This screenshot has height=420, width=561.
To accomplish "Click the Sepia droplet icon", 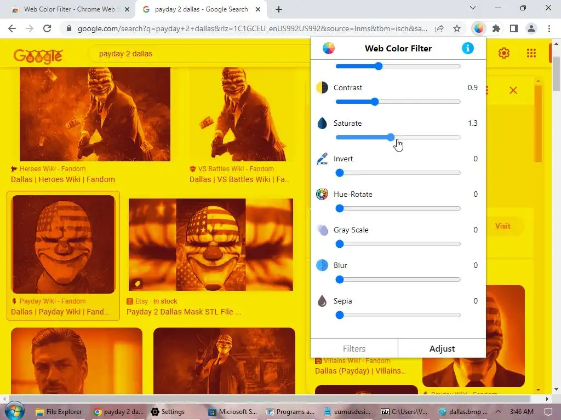I will 322,301.
